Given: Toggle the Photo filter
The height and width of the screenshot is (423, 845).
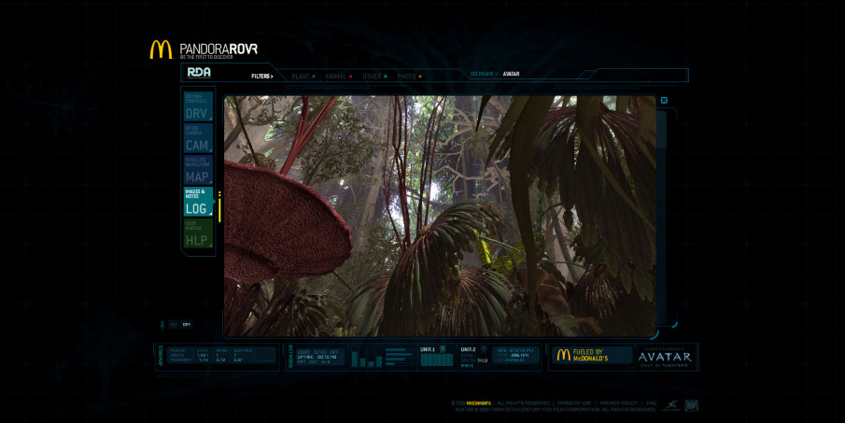Looking at the screenshot, I should [x=409, y=77].
